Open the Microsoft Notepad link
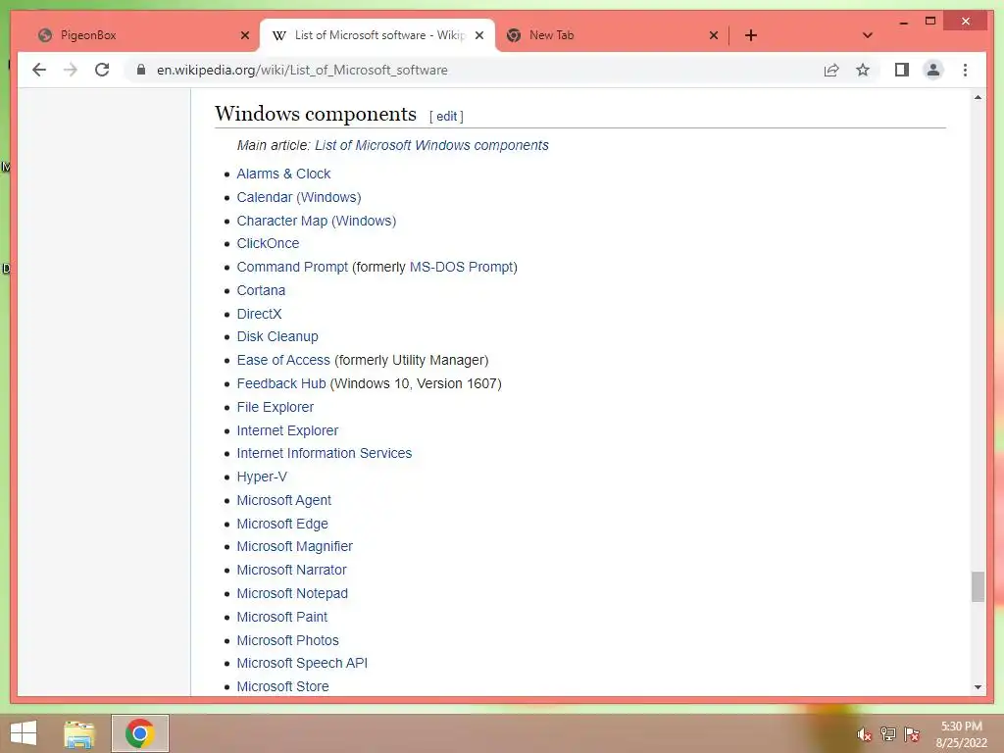The height and width of the screenshot is (753, 1004). (292, 593)
